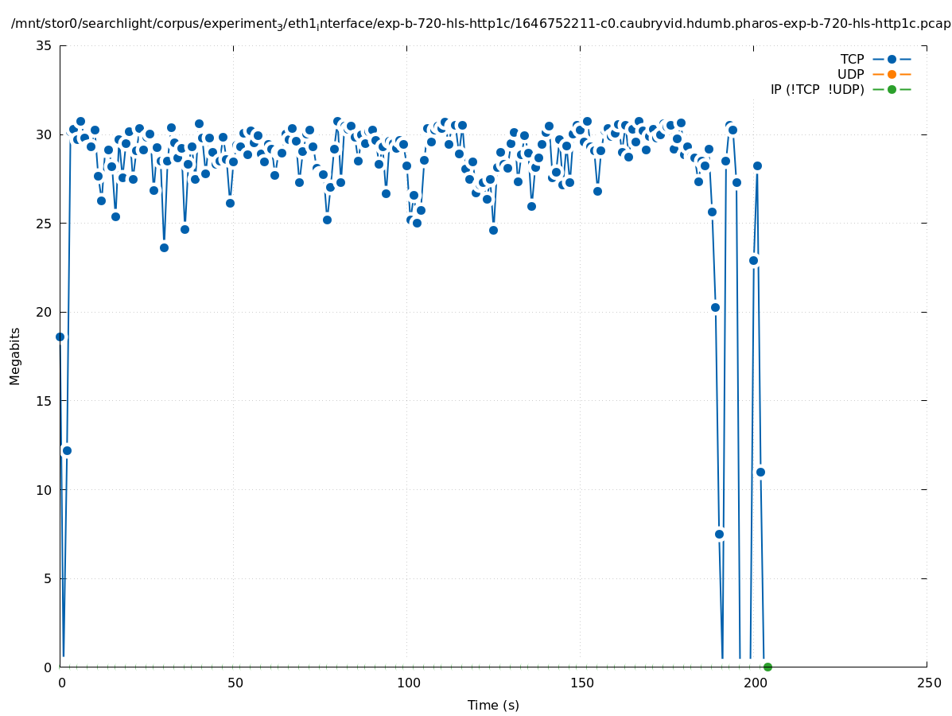Click the Time (s) x-axis label

pos(493,705)
